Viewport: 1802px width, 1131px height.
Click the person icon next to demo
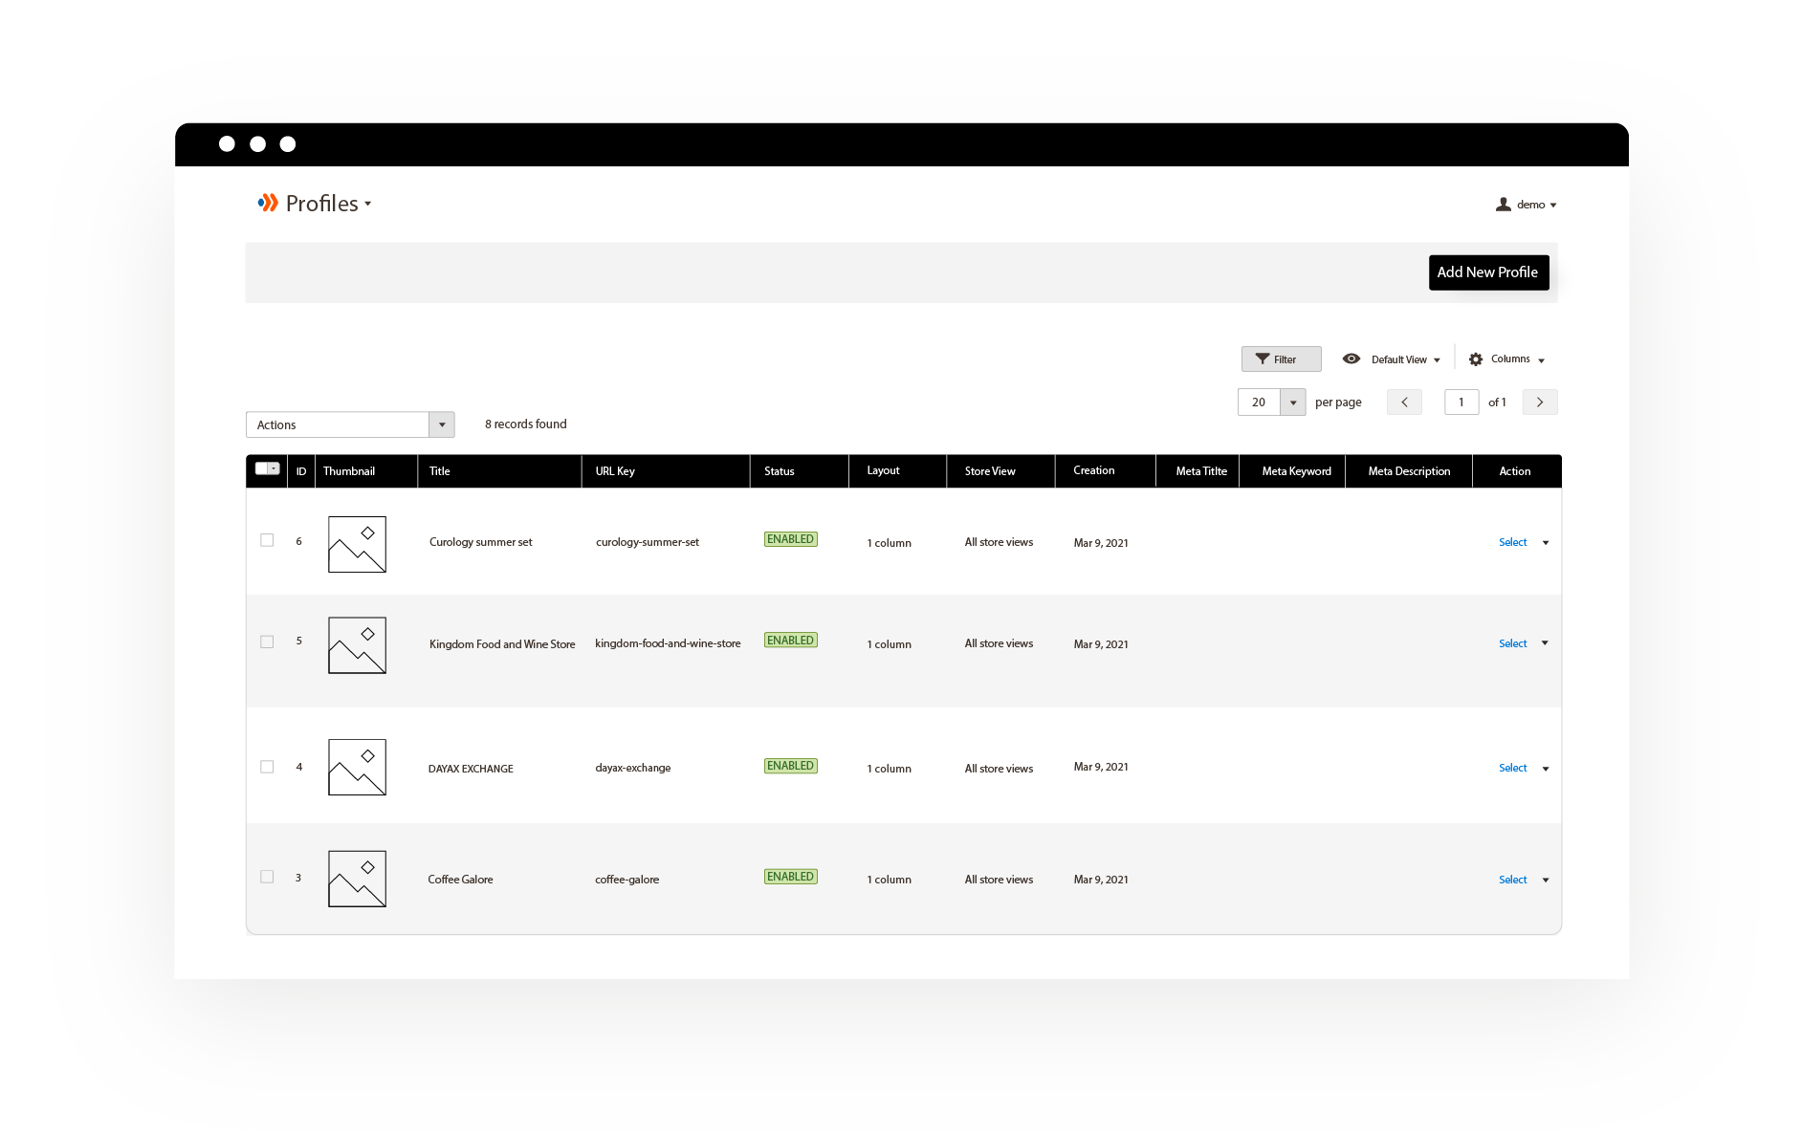pos(1503,204)
